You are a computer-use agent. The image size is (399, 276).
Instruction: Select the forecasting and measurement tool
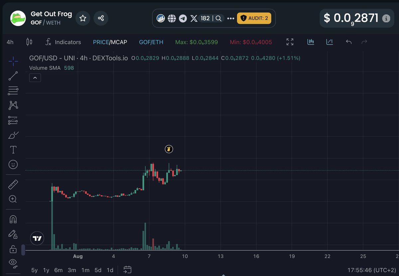coord(13,120)
